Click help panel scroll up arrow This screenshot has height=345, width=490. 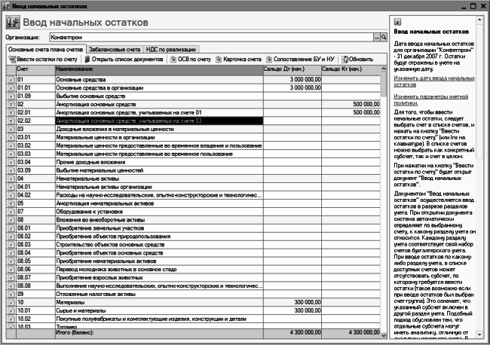point(479,20)
